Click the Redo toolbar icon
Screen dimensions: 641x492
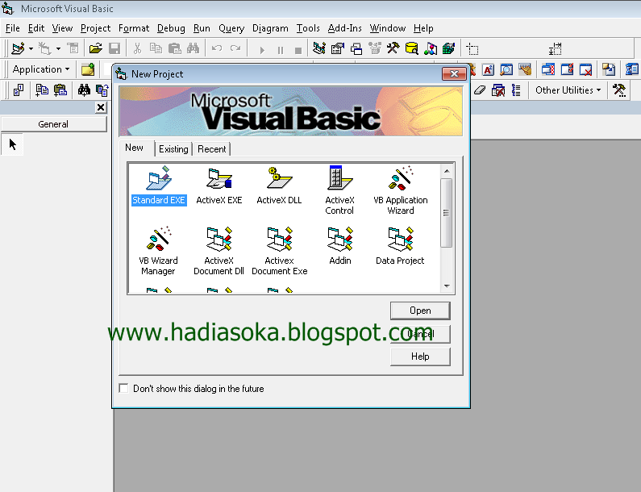point(235,48)
